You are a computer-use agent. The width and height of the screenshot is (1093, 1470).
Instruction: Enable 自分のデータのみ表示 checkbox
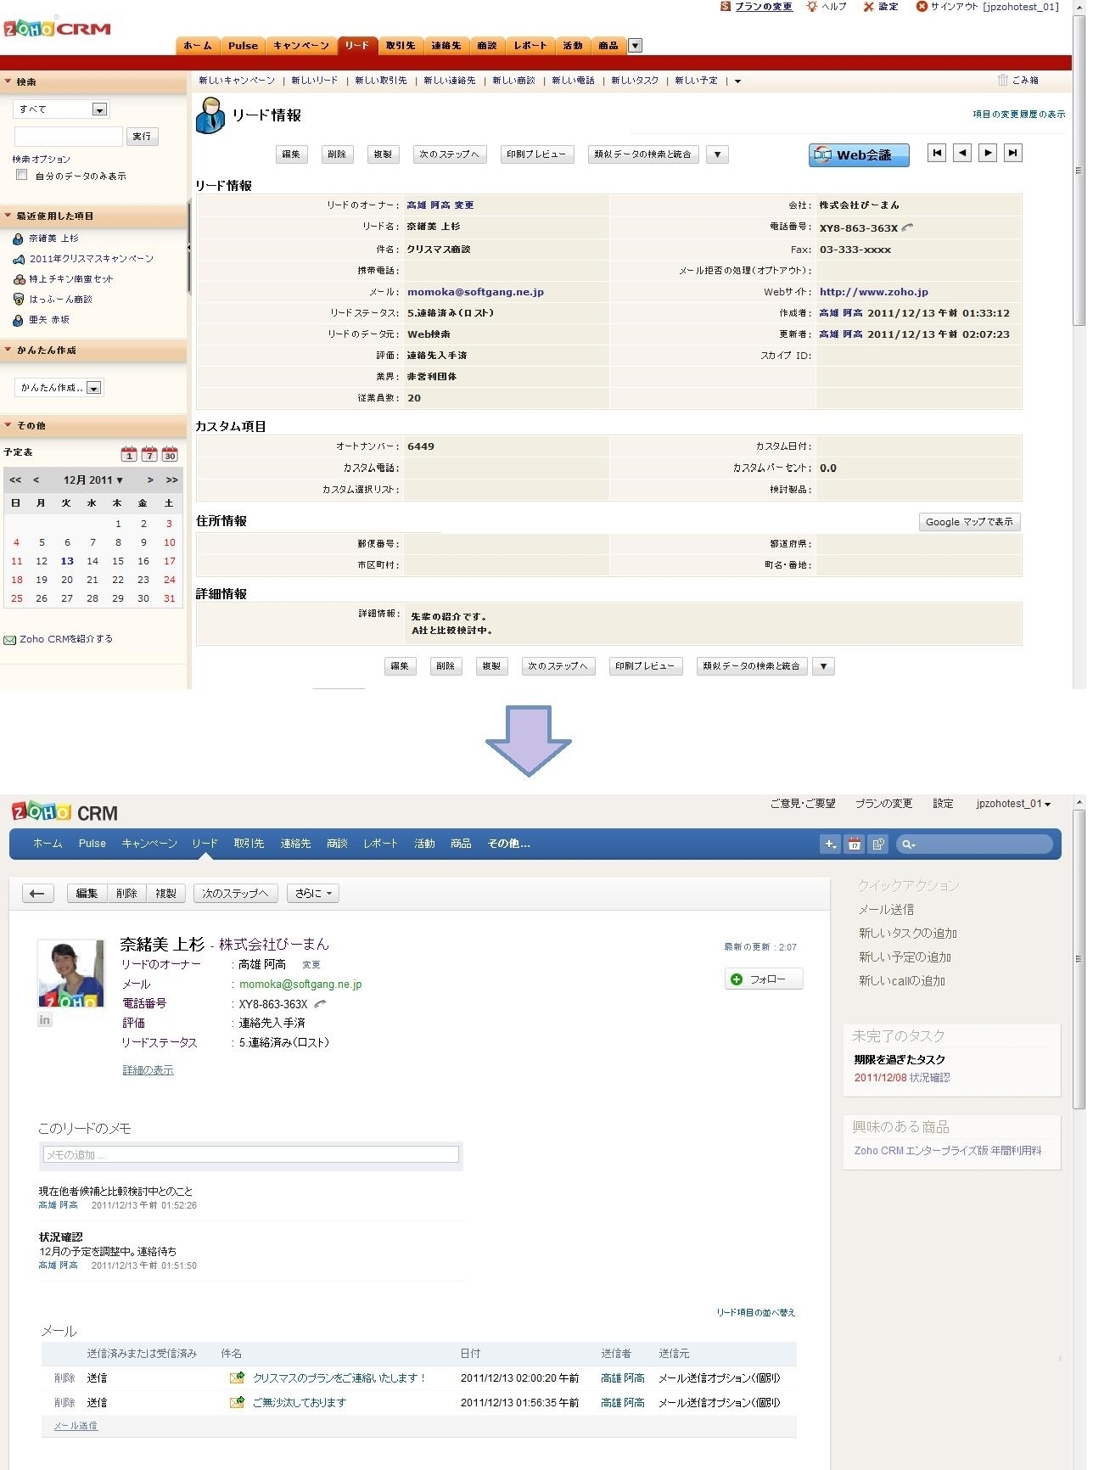tap(21, 175)
